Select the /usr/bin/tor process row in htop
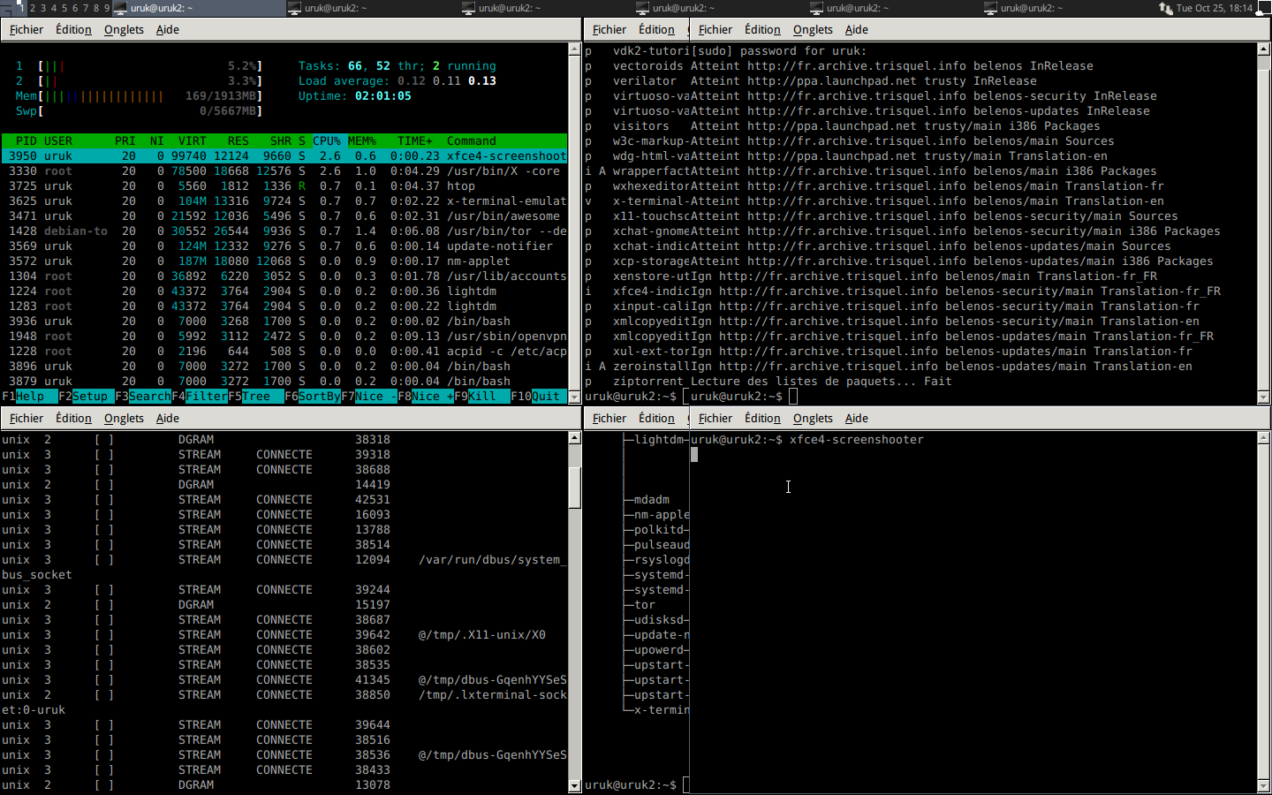Screen dimensions: 1272x795 tap(284, 231)
